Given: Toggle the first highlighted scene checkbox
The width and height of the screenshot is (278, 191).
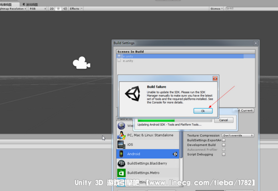Looking at the screenshot, I should 119,56.
